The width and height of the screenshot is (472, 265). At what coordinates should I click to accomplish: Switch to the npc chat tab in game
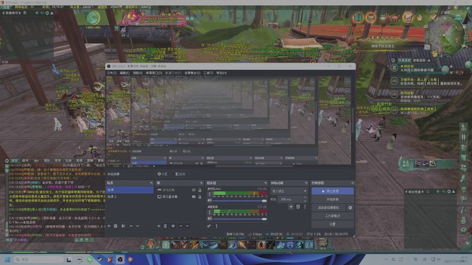pyautogui.click(x=36, y=161)
